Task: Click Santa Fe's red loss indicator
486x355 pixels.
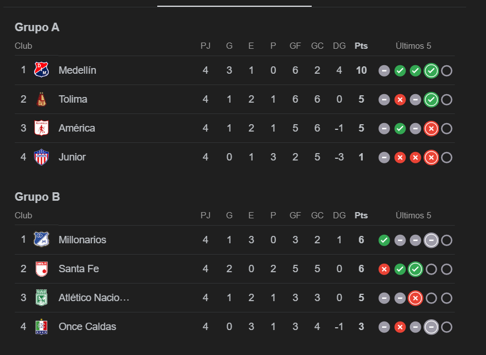Action: coord(384,269)
